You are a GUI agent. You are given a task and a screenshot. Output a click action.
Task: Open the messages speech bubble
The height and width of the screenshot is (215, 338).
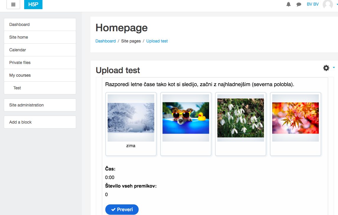pyautogui.click(x=299, y=4)
